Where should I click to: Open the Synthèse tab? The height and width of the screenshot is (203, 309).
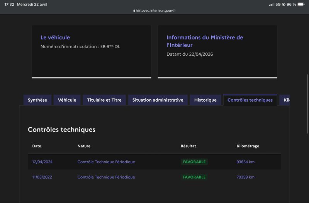[37, 100]
